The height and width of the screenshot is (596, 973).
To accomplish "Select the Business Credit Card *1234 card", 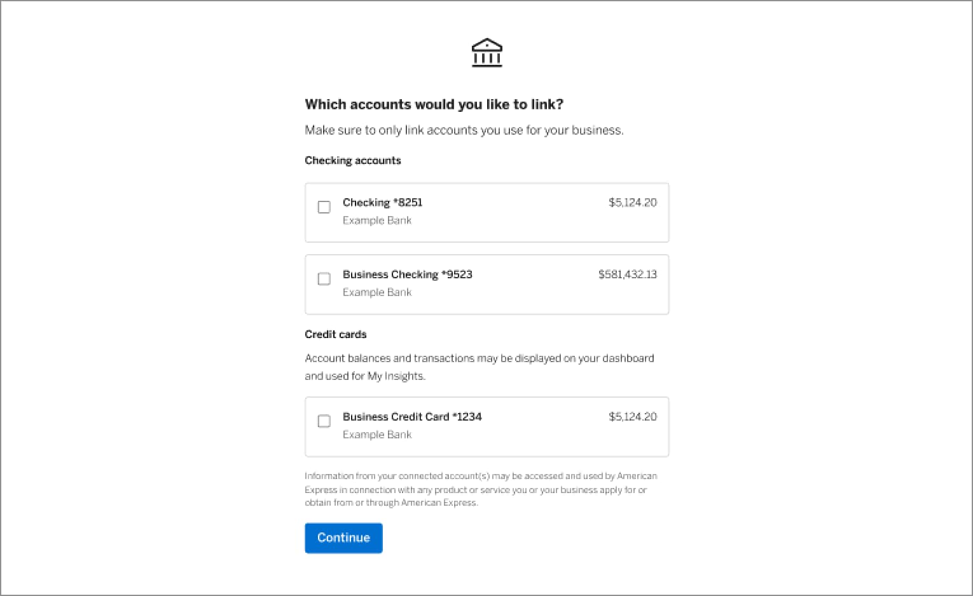I will [x=486, y=426].
